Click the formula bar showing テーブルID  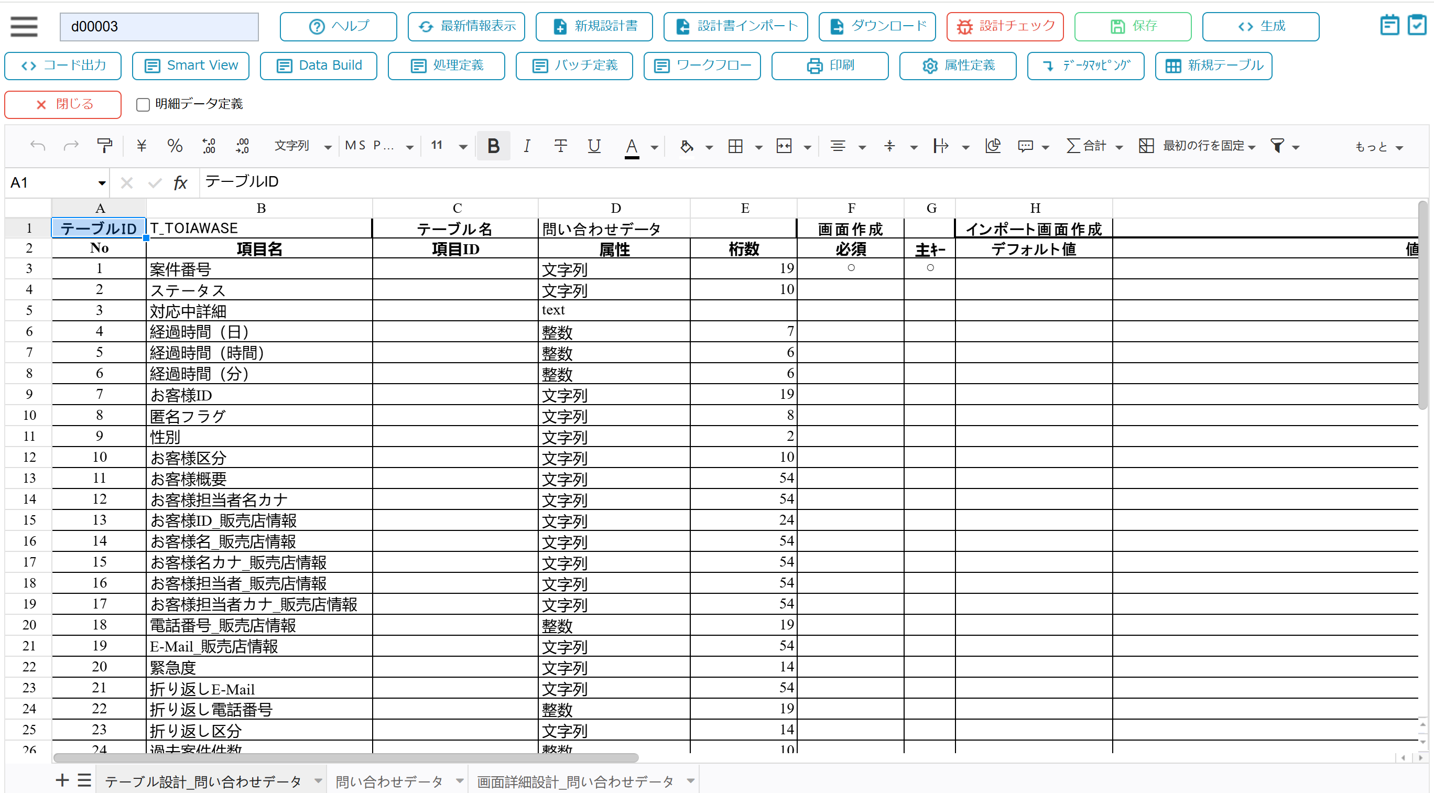point(813,182)
